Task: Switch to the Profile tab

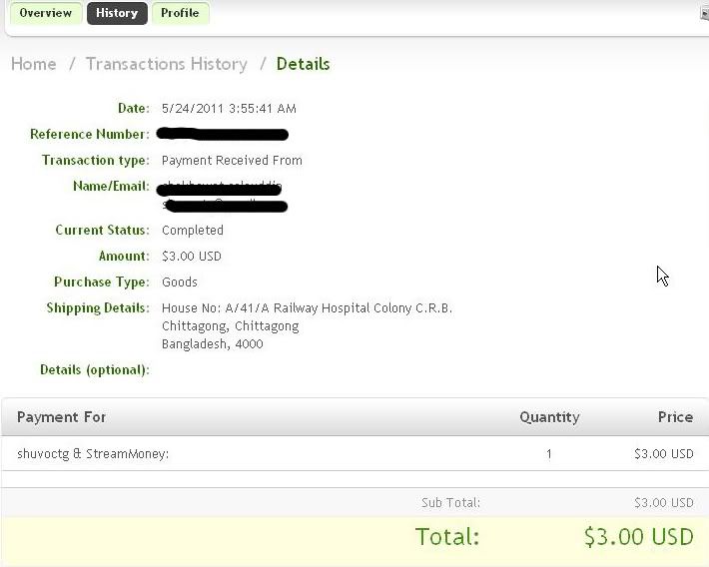Action: pyautogui.click(x=180, y=13)
